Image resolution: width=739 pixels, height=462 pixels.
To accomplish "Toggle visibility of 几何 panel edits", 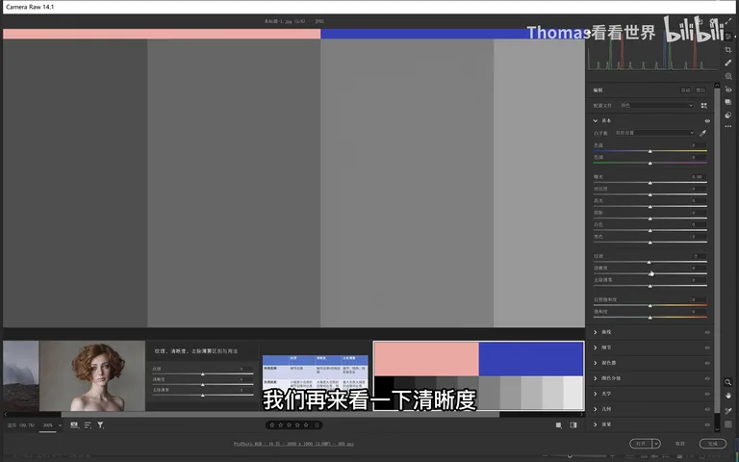I will [707, 409].
